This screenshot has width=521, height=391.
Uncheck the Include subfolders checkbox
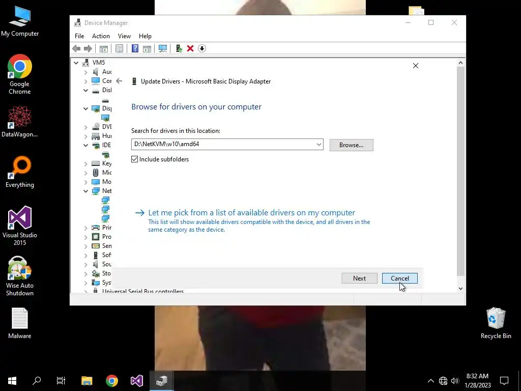134,159
